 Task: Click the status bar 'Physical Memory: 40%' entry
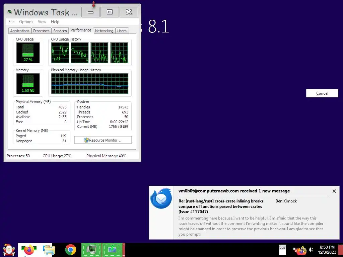pyautogui.click(x=106, y=156)
